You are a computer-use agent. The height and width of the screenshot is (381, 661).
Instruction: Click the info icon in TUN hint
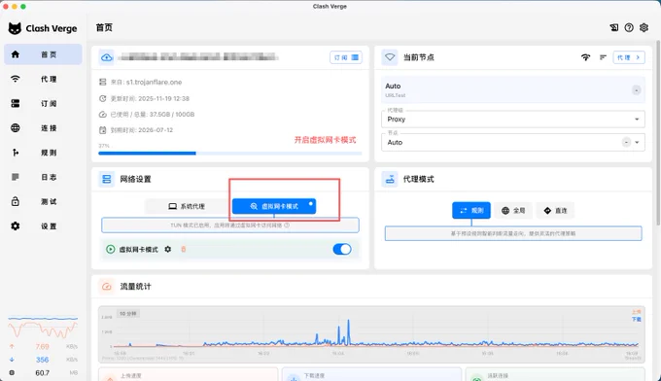[x=287, y=225]
